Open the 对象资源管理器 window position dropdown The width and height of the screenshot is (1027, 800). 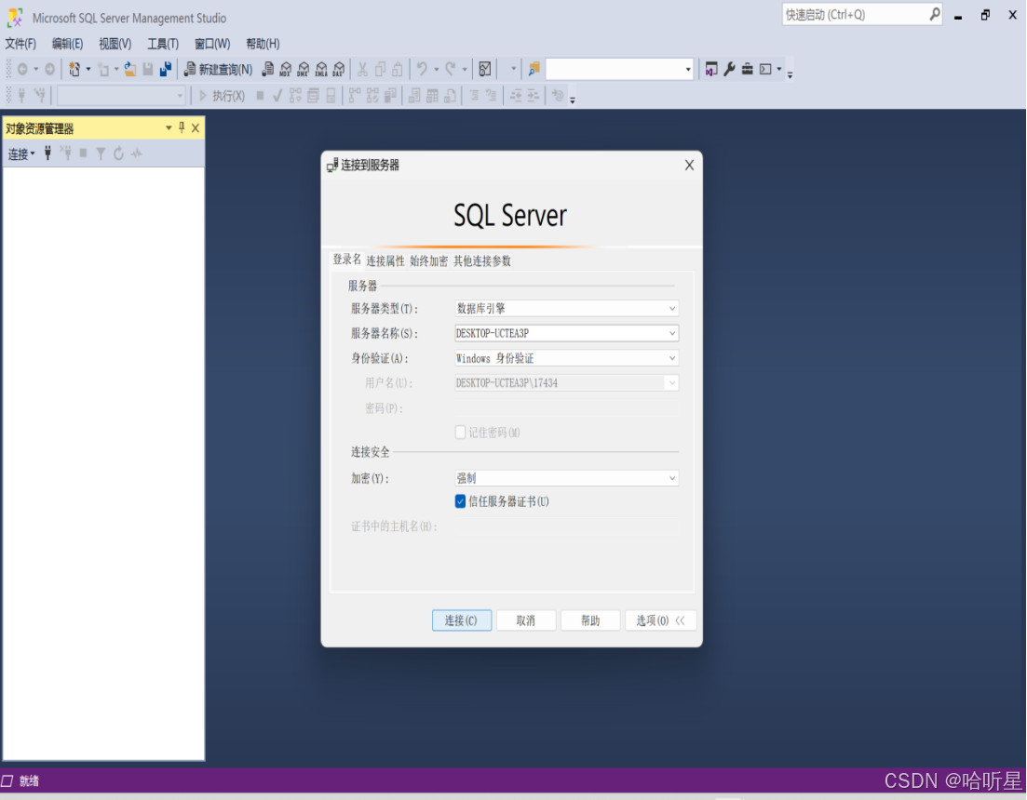(169, 128)
